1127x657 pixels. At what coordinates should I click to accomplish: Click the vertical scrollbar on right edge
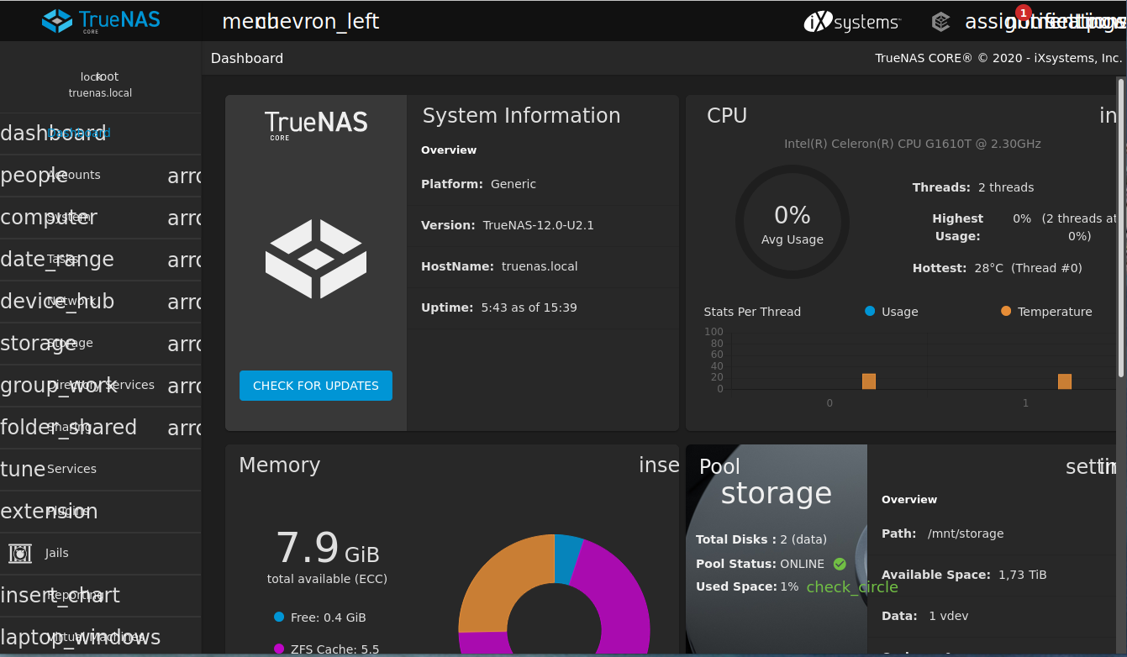[1120, 227]
